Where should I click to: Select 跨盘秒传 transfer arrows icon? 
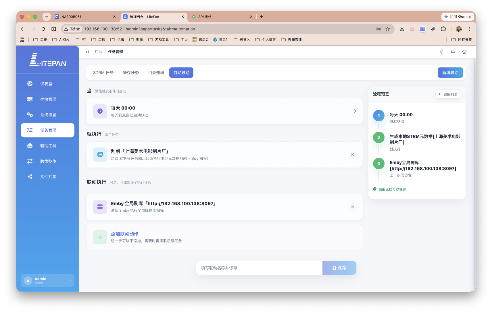coord(30,161)
